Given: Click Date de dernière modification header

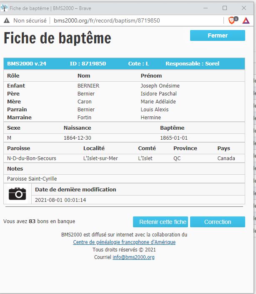Looking at the screenshot, I should pyautogui.click(x=75, y=189).
